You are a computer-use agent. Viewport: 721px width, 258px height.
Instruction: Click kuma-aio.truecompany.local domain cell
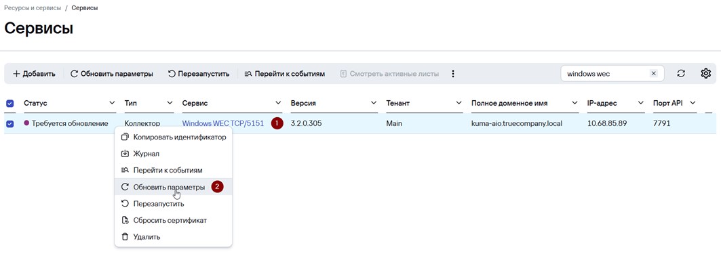pyautogui.click(x=517, y=123)
